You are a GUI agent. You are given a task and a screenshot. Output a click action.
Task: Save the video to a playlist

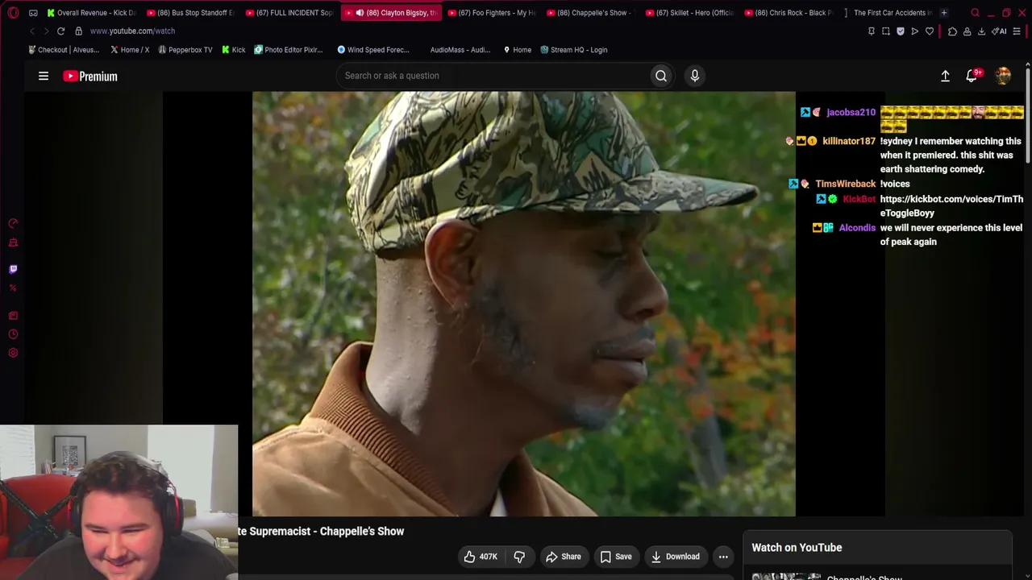616,557
